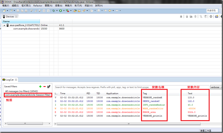Open the Run configurations dropdown arrow
223x133 pixels.
pos(64,11)
